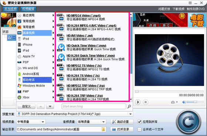Click the Apple TV logo icon
The image size is (207, 136).
(x=19, y=57)
